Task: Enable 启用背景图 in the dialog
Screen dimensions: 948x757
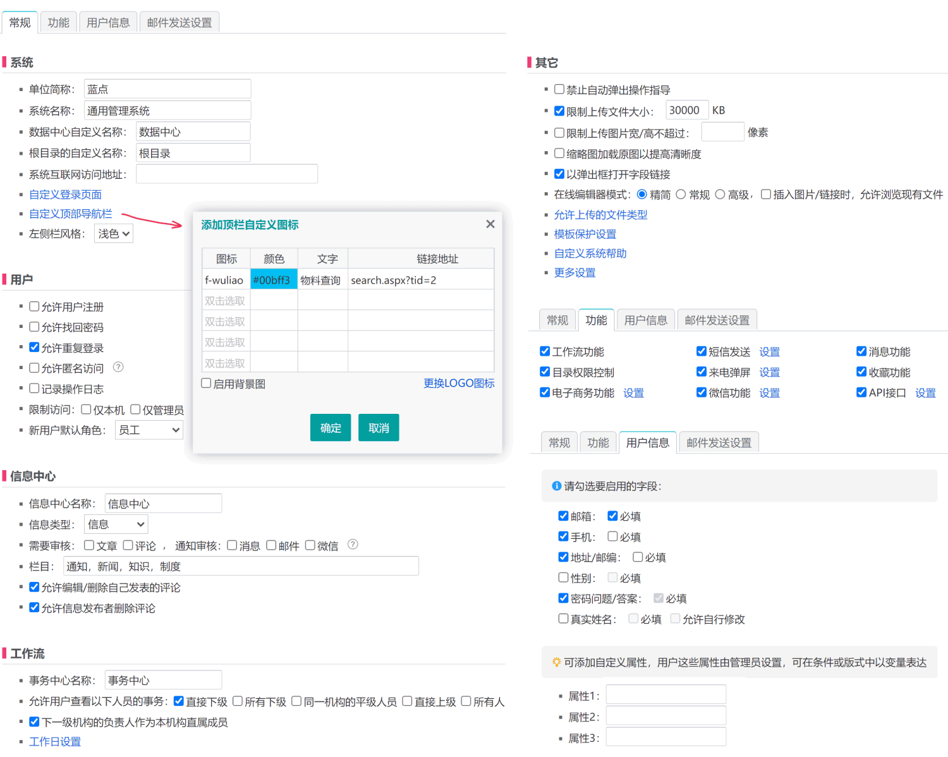Action: pos(206,382)
